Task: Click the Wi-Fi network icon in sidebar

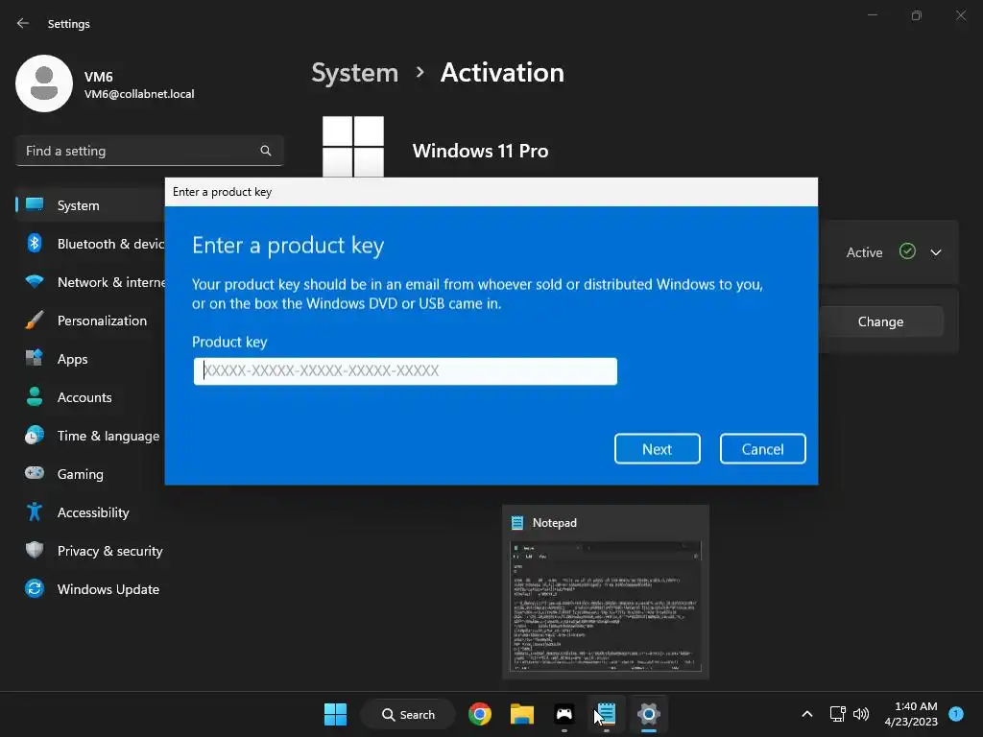Action: [x=35, y=281]
